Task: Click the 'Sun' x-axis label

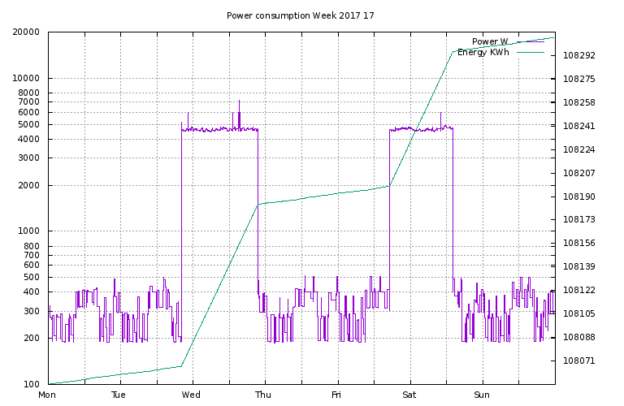Action: pyautogui.click(x=482, y=395)
